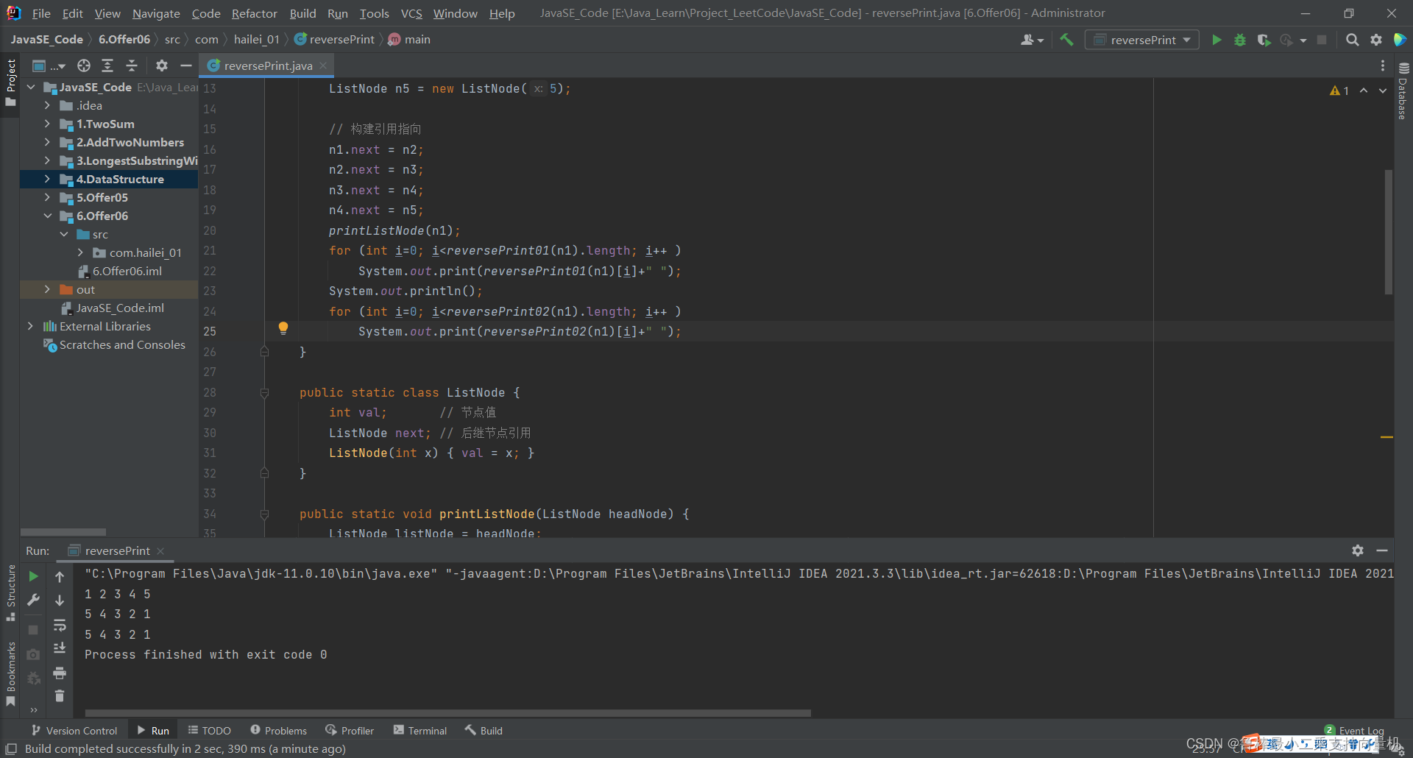
Task: Clear all console output trash icon
Action: pos(60,696)
